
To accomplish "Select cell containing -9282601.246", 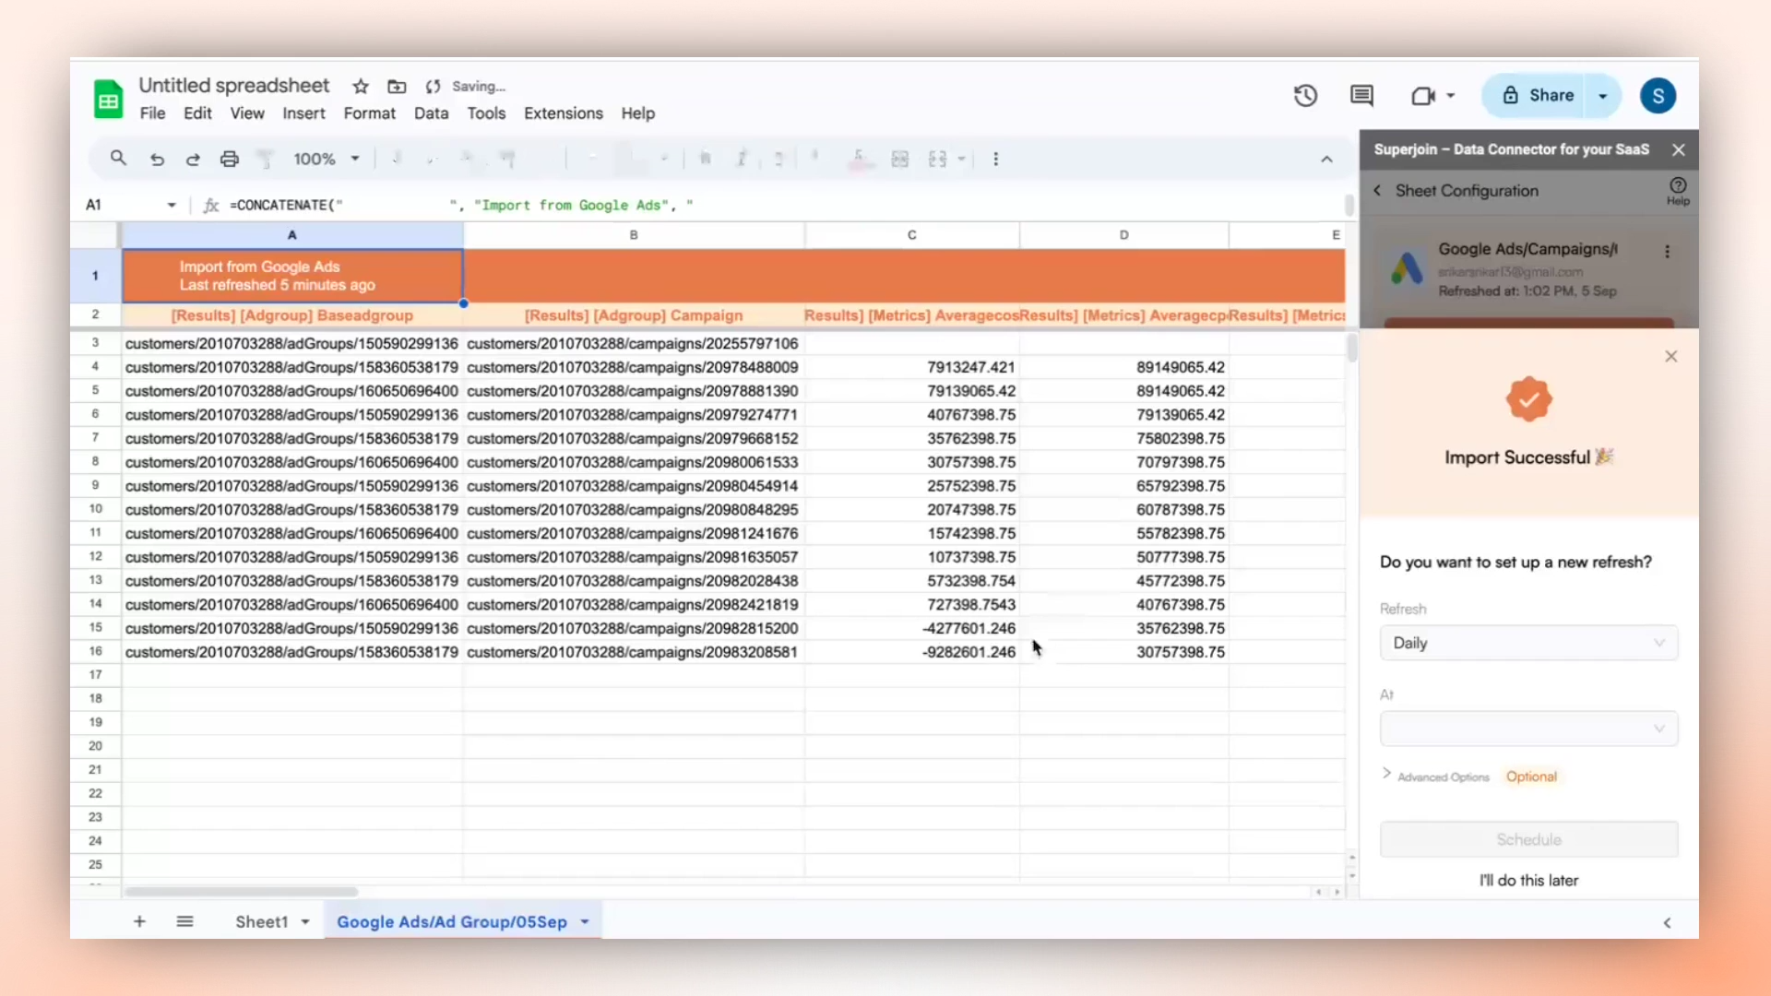I will click(x=912, y=652).
